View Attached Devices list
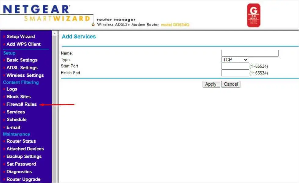 (x=25, y=149)
